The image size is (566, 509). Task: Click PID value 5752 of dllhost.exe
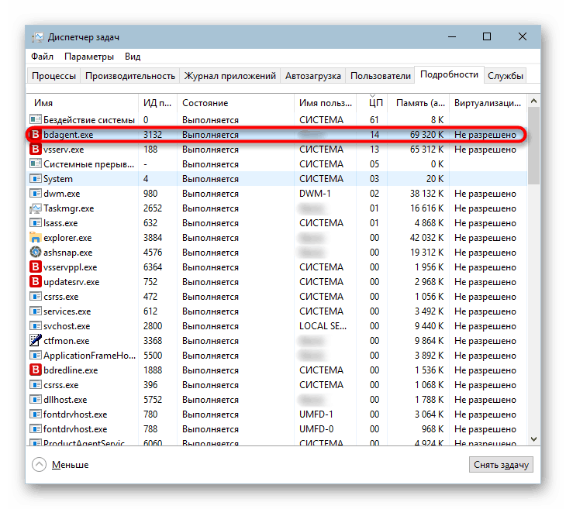point(153,400)
